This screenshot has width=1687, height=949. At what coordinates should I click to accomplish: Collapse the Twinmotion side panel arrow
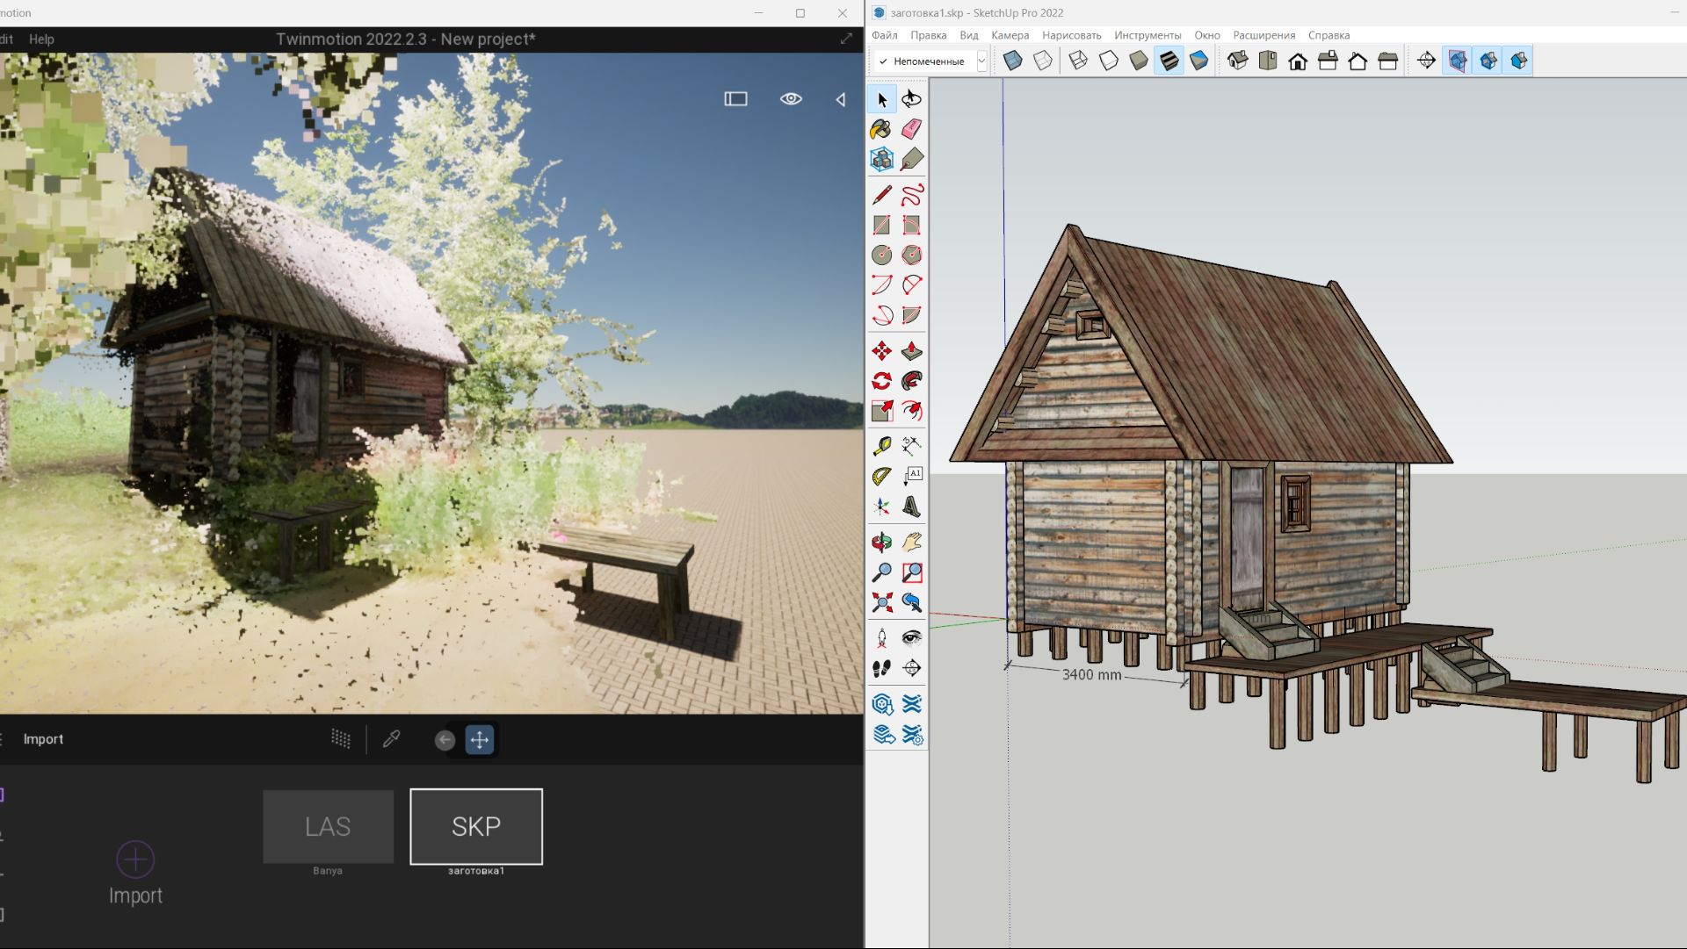pos(840,99)
